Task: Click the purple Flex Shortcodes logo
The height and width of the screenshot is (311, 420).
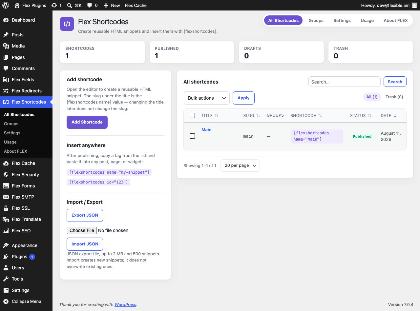Action: [x=67, y=24]
